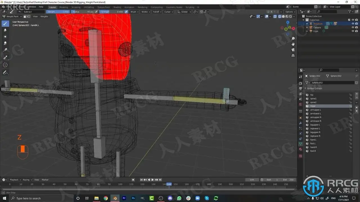This screenshot has width=360, height=202.
Task: Open the Object Data properties tab
Action: point(300,144)
